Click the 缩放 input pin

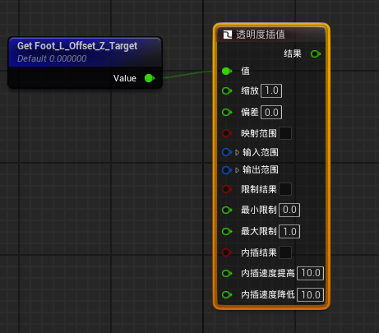coord(227,90)
